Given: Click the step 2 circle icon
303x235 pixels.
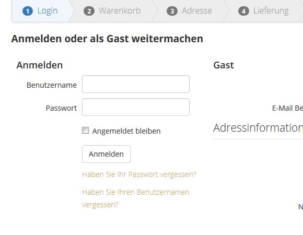Looking at the screenshot, I should point(89,11).
